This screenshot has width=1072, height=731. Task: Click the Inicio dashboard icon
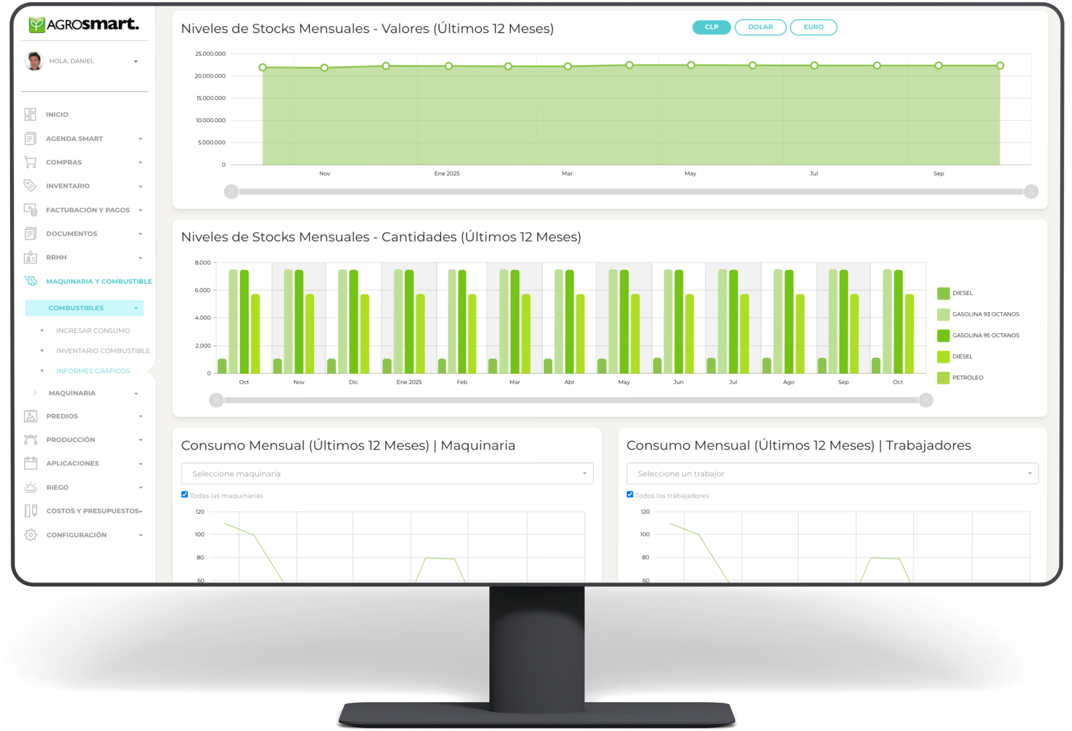30,114
